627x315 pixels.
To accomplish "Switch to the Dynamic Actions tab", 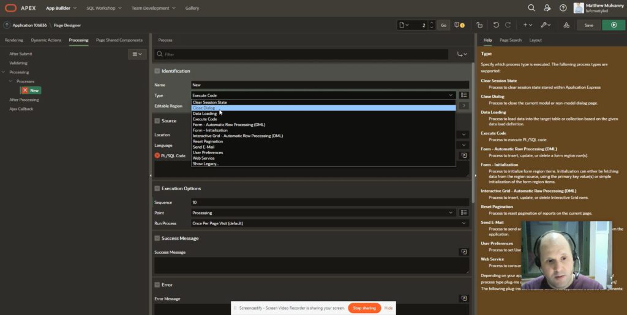I will click(x=46, y=40).
